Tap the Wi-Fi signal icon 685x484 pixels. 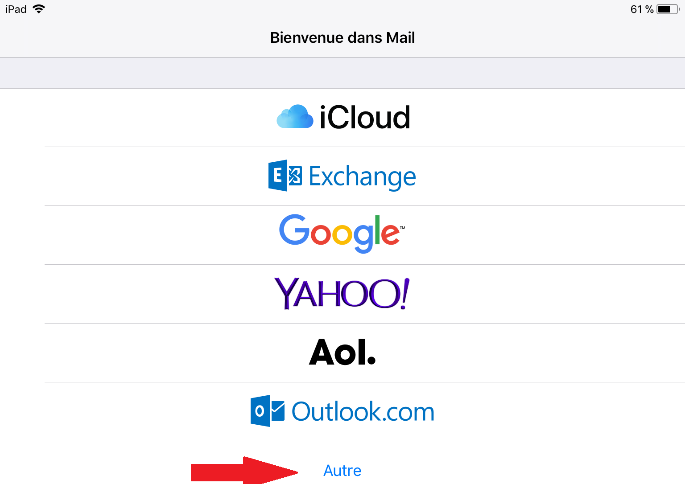(x=39, y=9)
